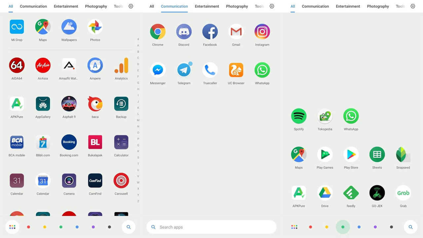The width and height of the screenshot is (423, 238).
Task: Open Google Sheets
Action: pyautogui.click(x=377, y=154)
